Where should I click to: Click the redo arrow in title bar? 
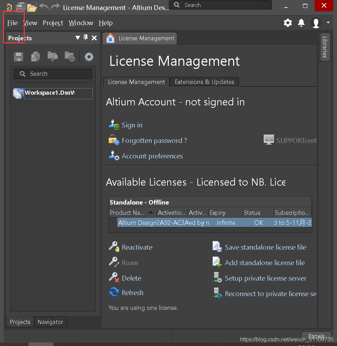[55, 7]
